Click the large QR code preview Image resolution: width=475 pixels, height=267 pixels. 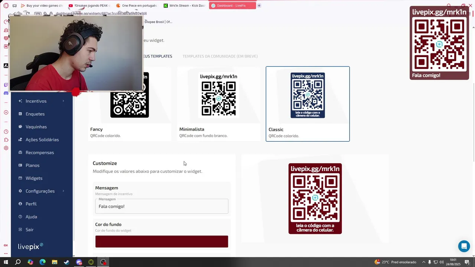pos(315,198)
